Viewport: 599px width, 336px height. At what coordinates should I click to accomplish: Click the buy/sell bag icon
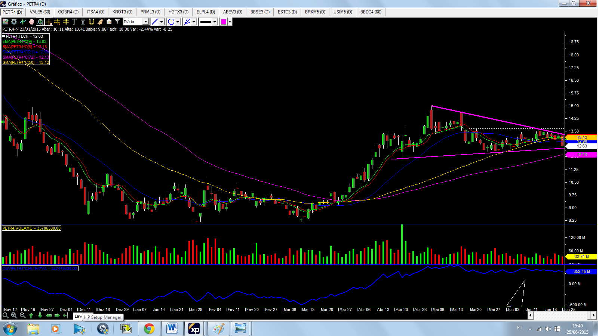coord(109,22)
